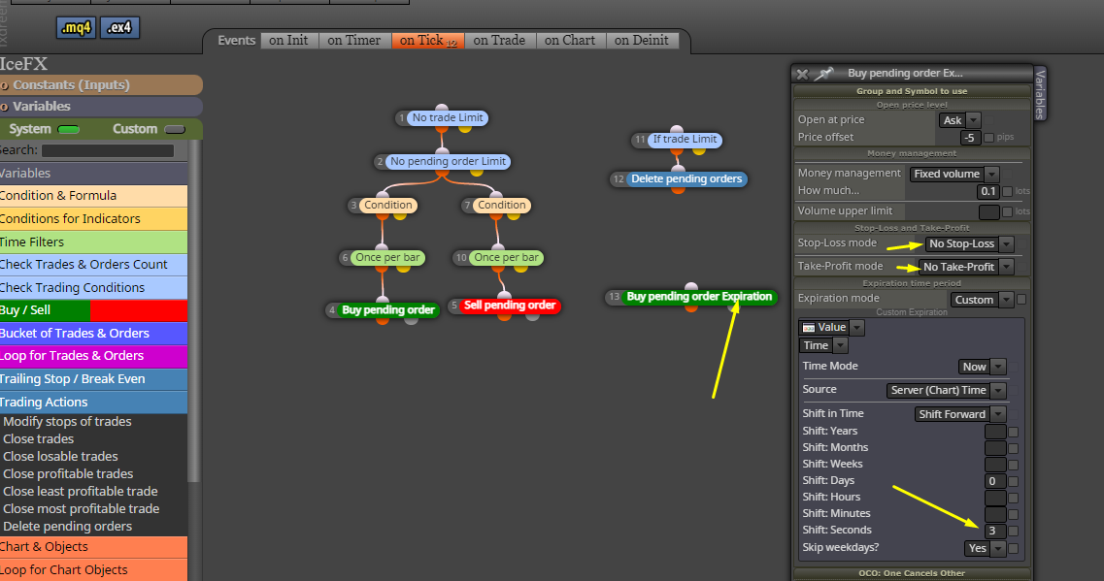Viewport: 1104px width, 581px height.
Task: Open the Condition & Formula category
Action: pos(93,196)
